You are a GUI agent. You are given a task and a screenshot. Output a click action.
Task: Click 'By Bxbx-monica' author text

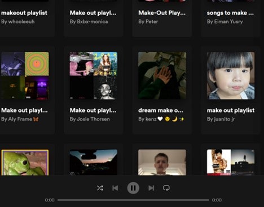click(x=89, y=21)
